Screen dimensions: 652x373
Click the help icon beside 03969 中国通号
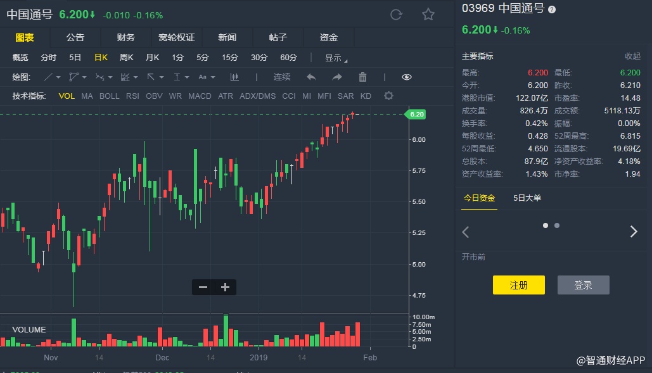(552, 9)
